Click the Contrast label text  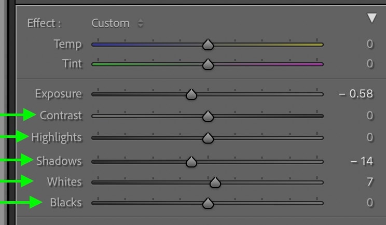61,115
